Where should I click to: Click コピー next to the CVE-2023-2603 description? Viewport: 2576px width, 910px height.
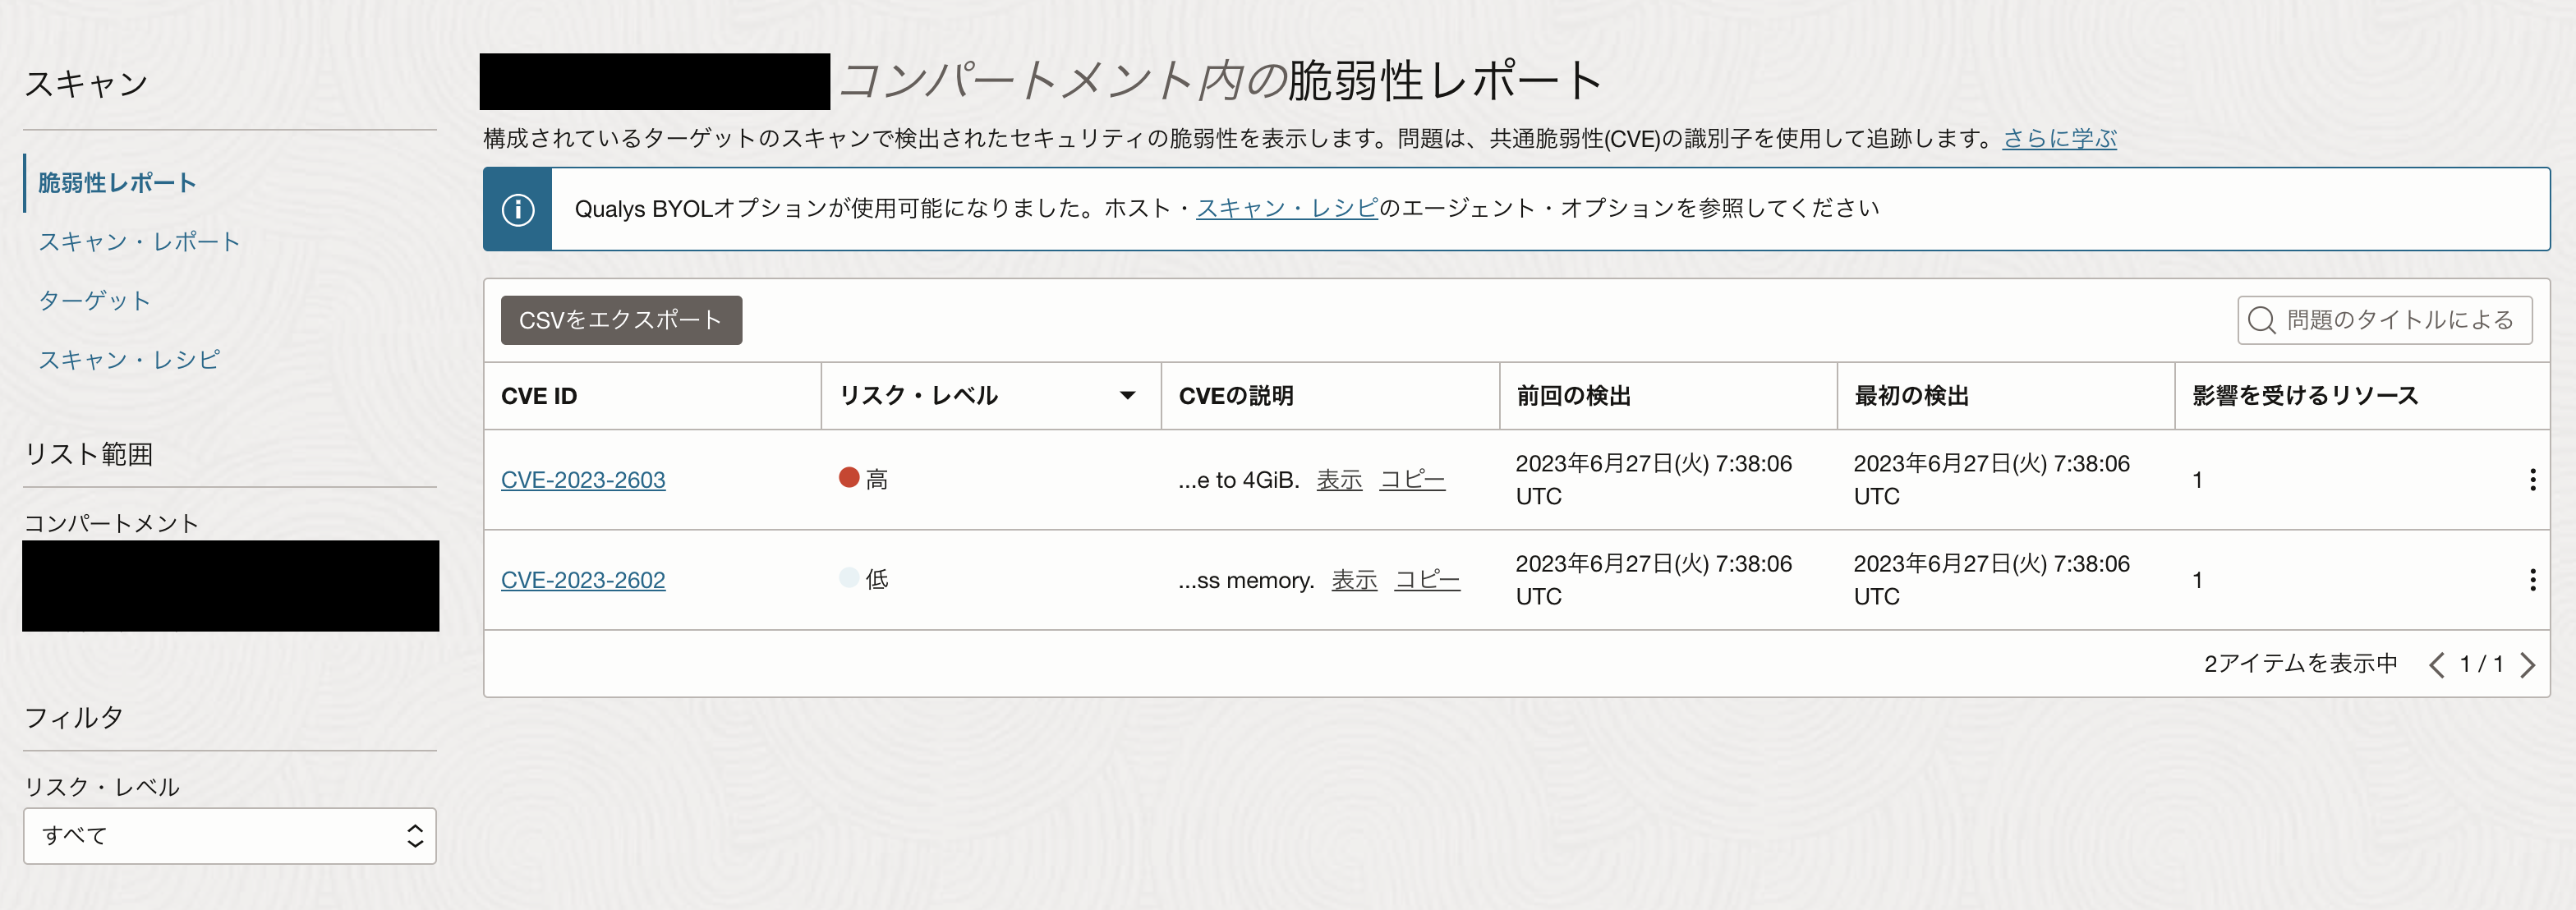[1412, 479]
